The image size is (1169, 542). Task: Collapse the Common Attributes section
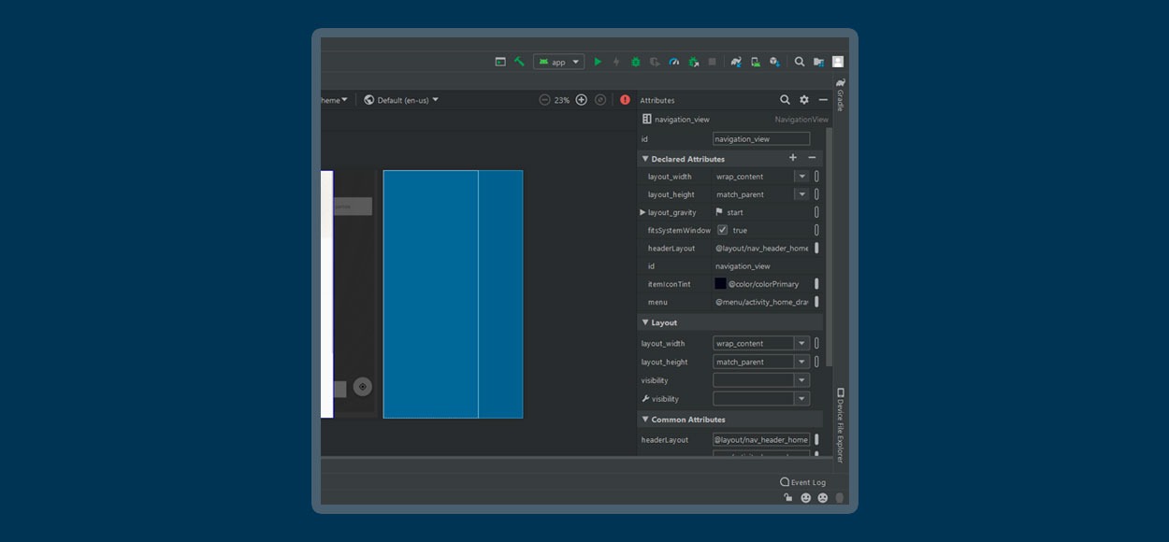click(645, 420)
